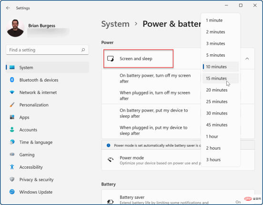Click the Windows Update sync icon
The width and height of the screenshot is (263, 205).
(x=12, y=192)
